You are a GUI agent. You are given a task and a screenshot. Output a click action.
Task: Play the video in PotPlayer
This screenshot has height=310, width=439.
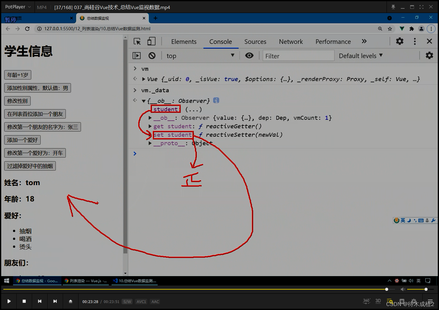tap(9, 301)
